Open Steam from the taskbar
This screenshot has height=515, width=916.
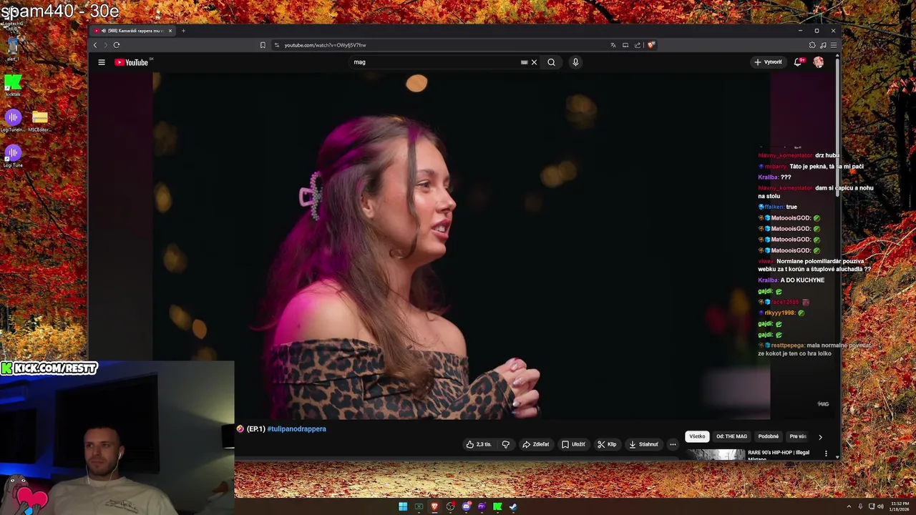[x=513, y=506]
